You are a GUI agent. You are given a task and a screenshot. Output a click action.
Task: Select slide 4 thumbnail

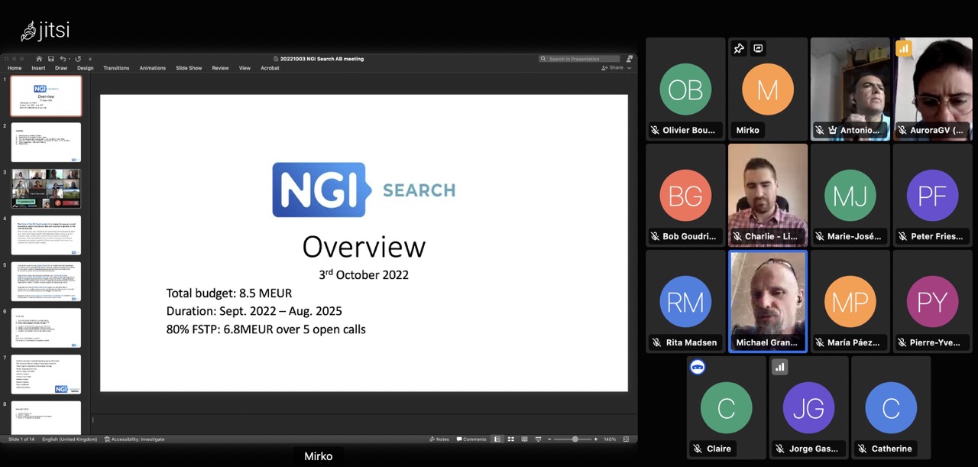tap(46, 235)
